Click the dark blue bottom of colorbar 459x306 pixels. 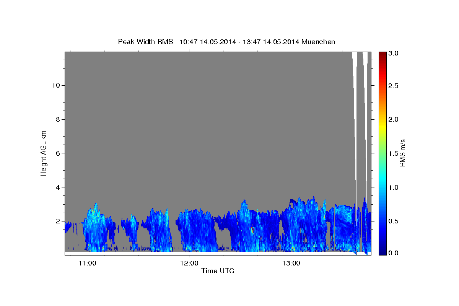pos(382,252)
